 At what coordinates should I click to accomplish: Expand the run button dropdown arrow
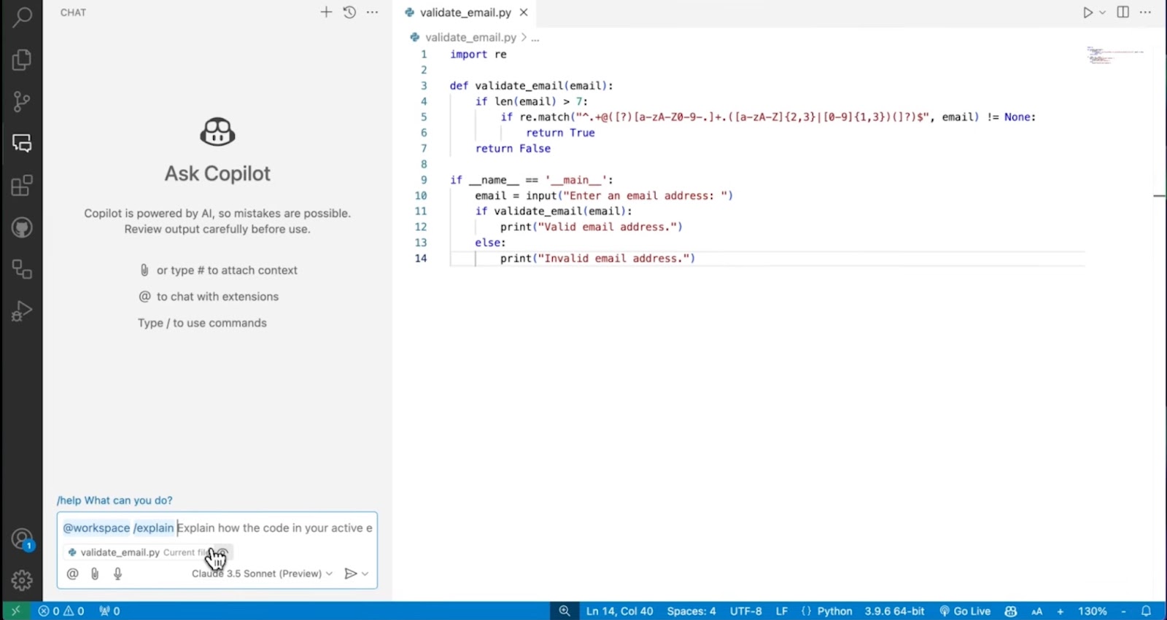click(x=1102, y=12)
